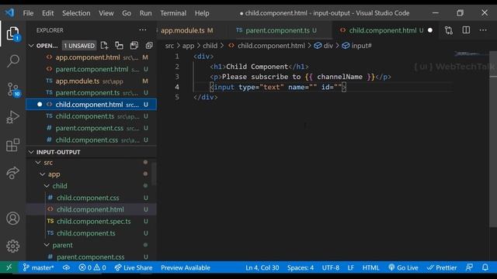497x279 pixels.
Task: Open the View menu
Action: (106, 13)
